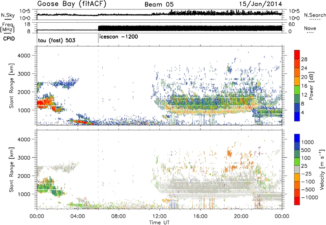Click the '-500' tick on Velocity scale
Viewport: 326px width, 225px height.
[308, 190]
